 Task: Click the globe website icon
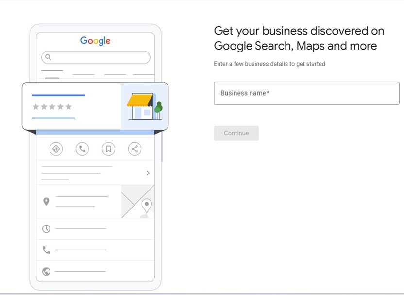pyautogui.click(x=47, y=271)
